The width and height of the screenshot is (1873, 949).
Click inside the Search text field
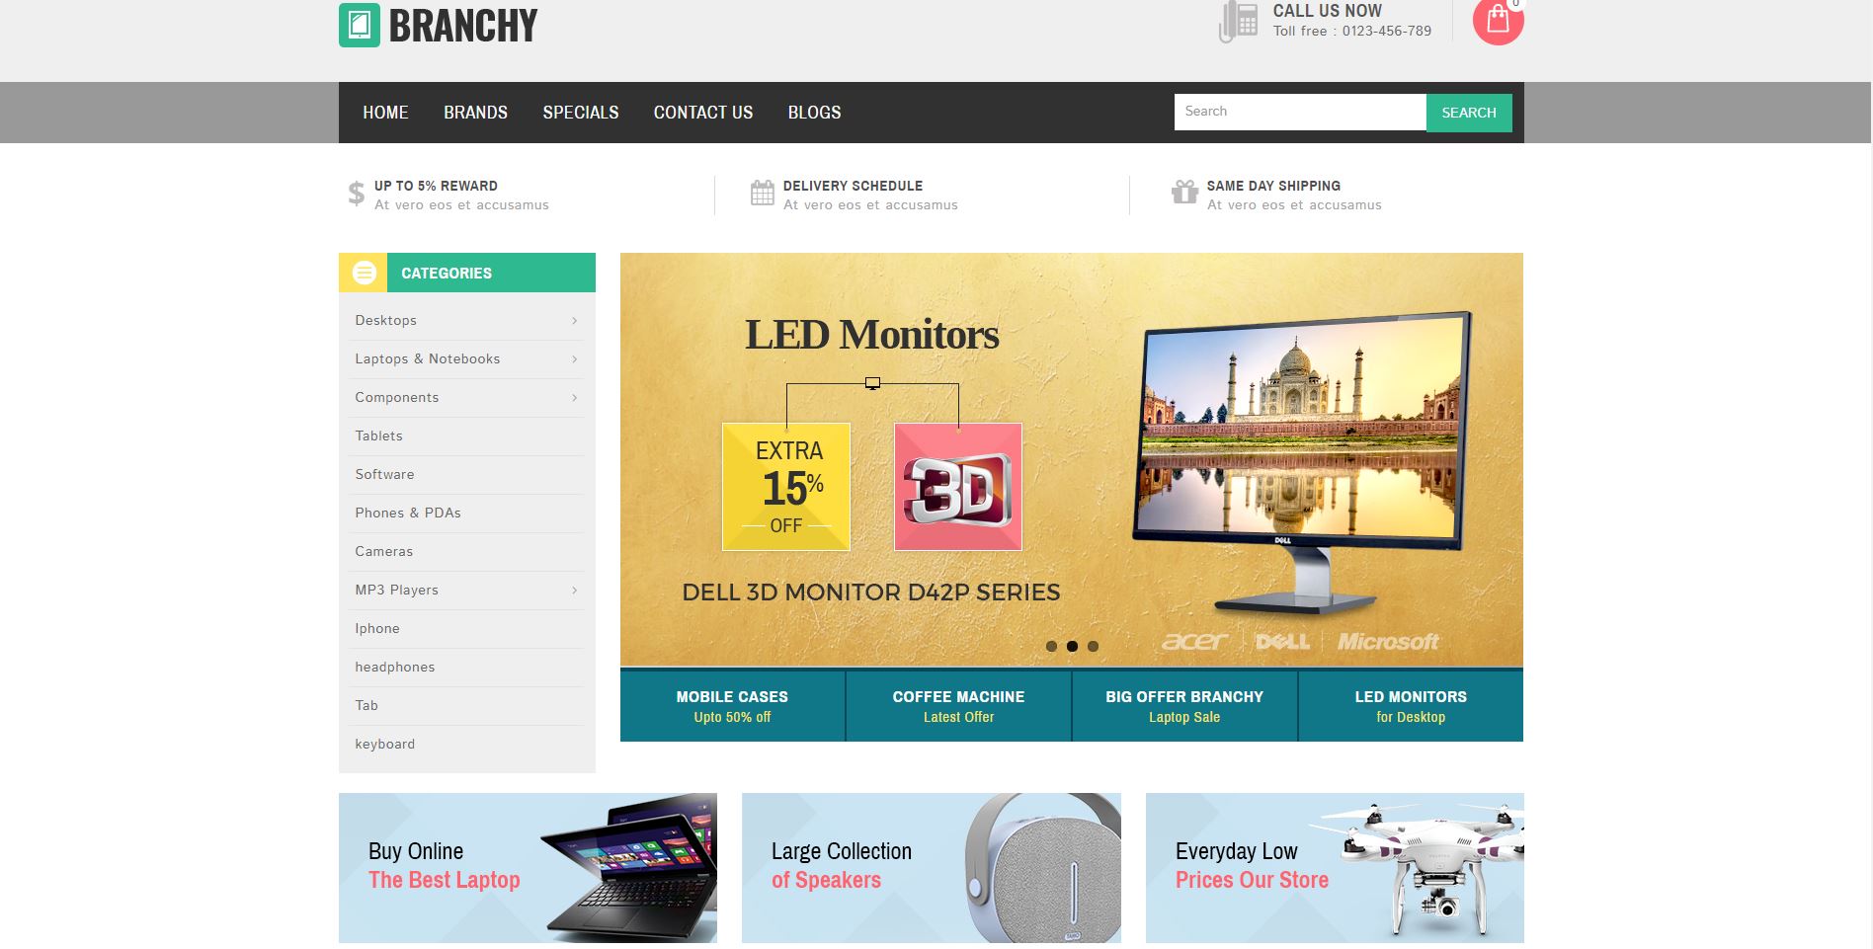[x=1300, y=112]
